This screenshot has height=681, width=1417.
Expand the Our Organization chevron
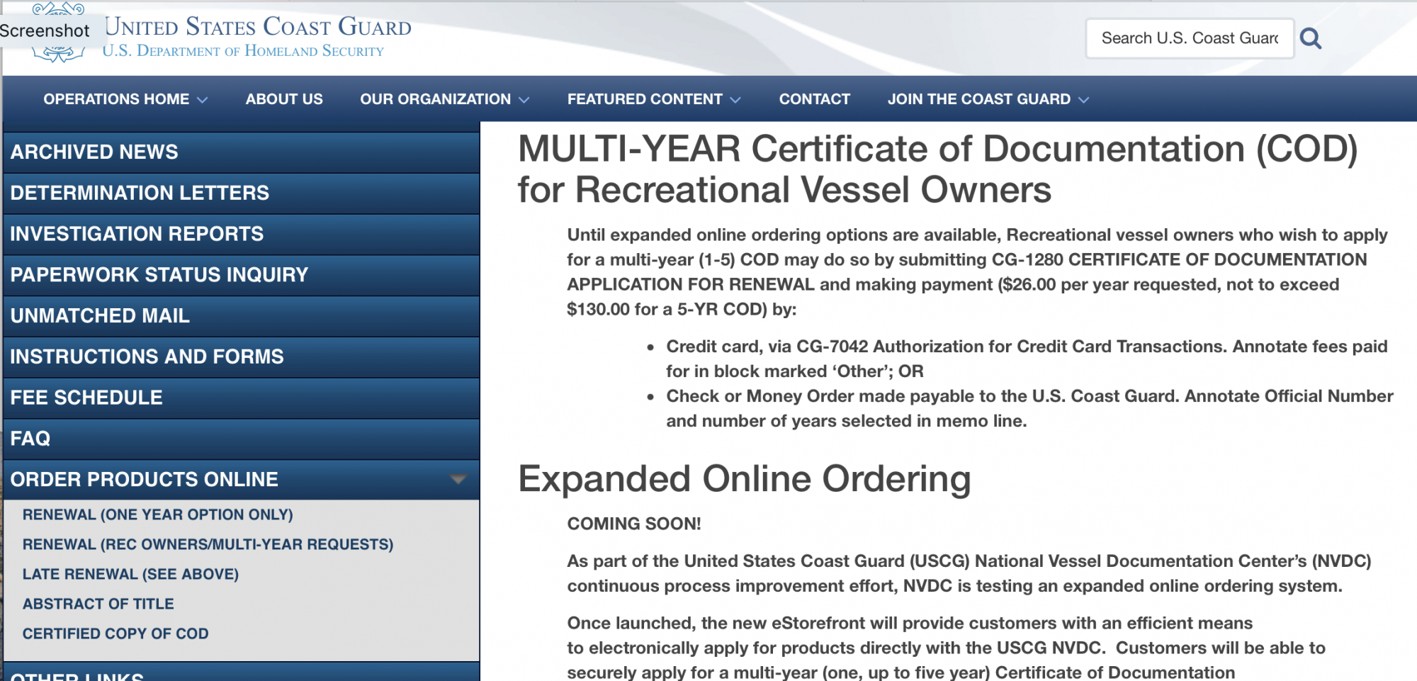tap(524, 100)
